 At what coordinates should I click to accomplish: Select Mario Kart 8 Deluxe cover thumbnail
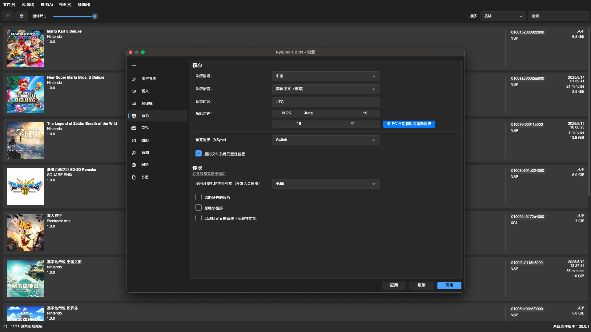point(25,48)
